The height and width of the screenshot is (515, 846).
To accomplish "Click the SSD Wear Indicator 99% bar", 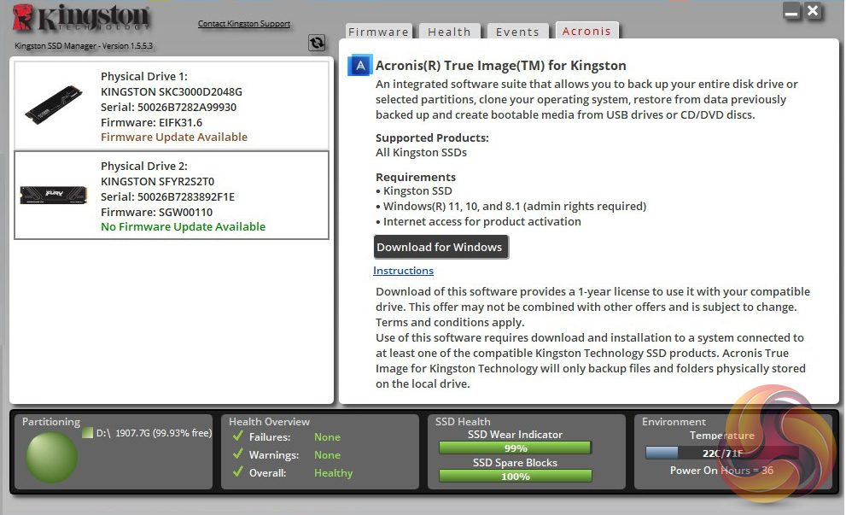I will 516,448.
